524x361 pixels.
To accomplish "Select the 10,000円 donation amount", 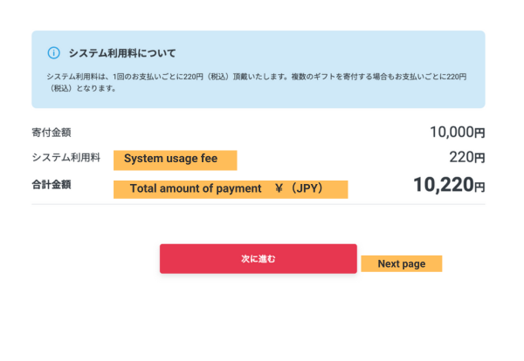I will pos(456,133).
